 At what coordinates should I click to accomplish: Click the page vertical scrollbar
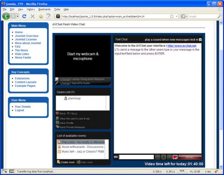pyautogui.click(x=221, y=94)
